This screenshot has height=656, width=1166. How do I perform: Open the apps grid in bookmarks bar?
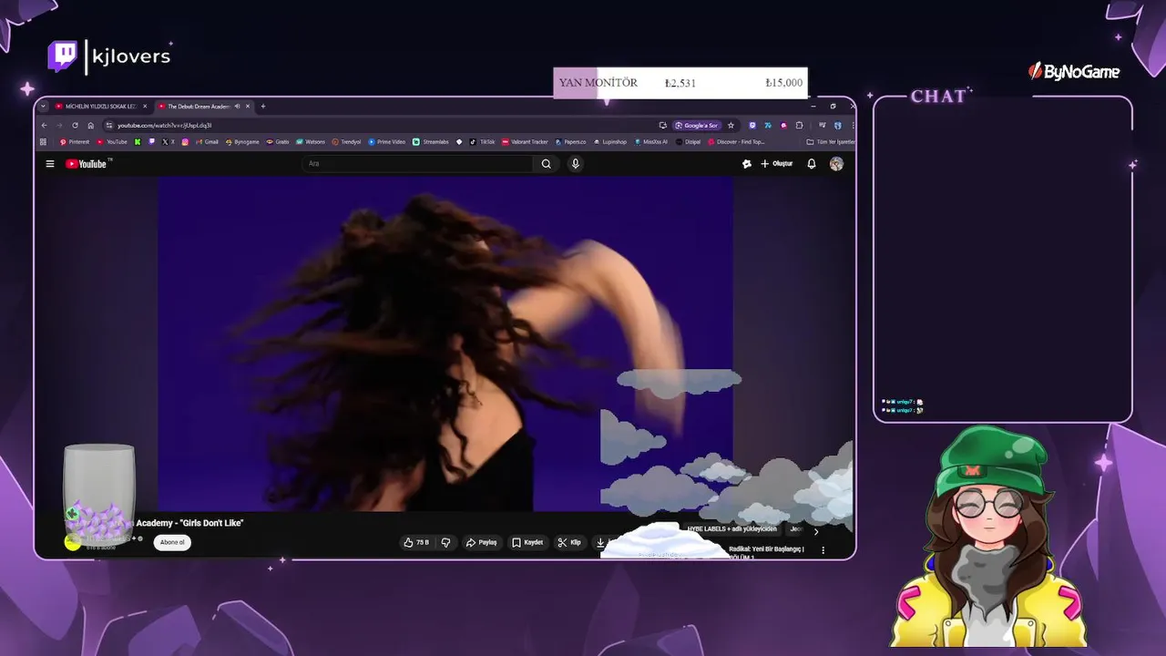(43, 142)
